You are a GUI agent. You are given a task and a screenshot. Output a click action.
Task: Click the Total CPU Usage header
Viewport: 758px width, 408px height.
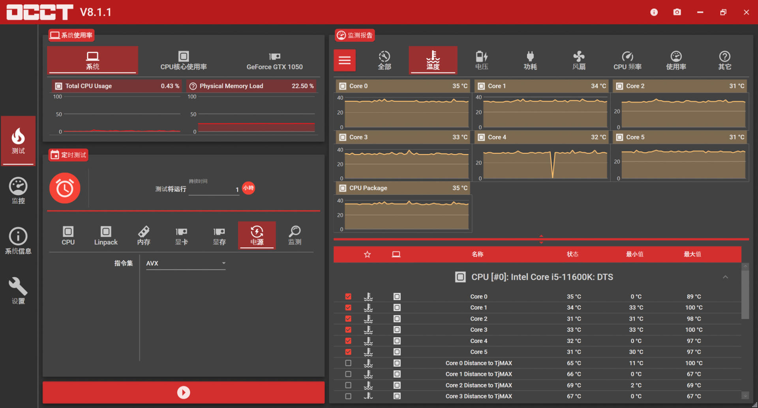[x=116, y=86]
